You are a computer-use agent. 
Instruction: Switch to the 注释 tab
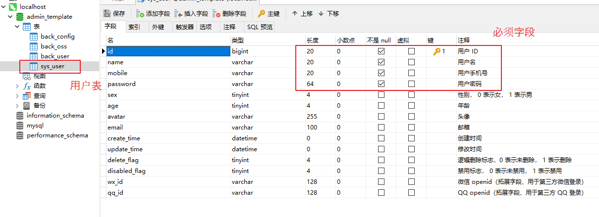pyautogui.click(x=229, y=27)
